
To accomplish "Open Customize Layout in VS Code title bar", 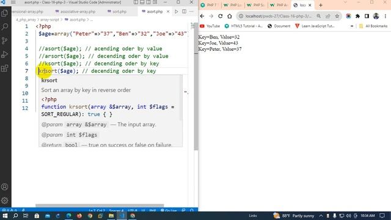I will tap(155, 2).
